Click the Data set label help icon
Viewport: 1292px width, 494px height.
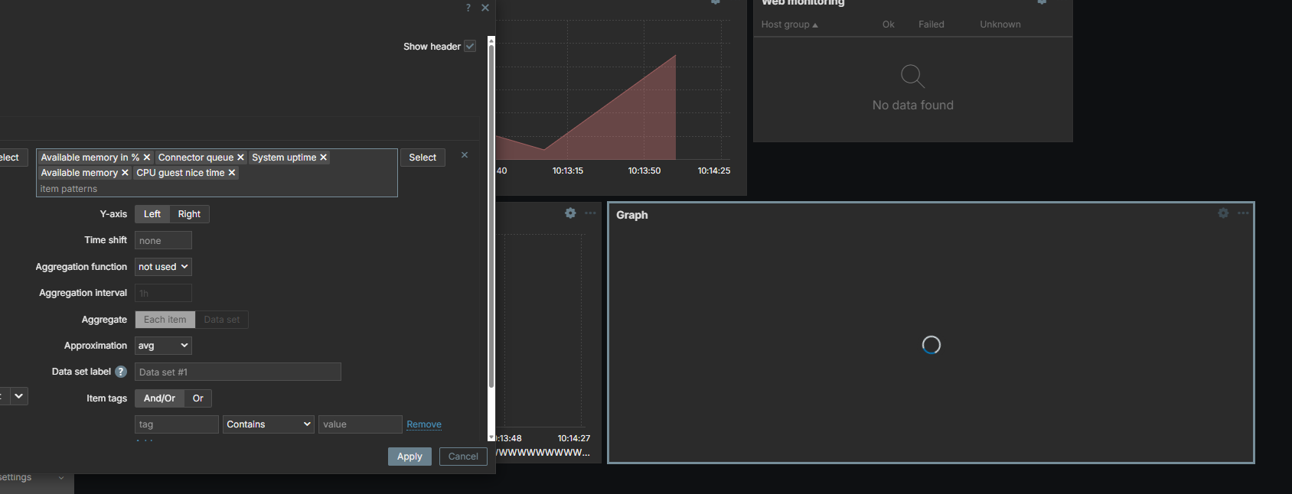pyautogui.click(x=121, y=372)
